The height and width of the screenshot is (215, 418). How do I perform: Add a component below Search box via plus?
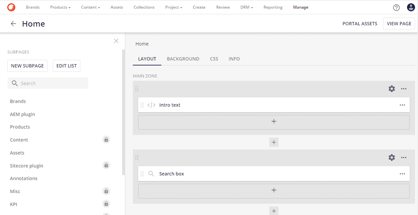(274, 191)
